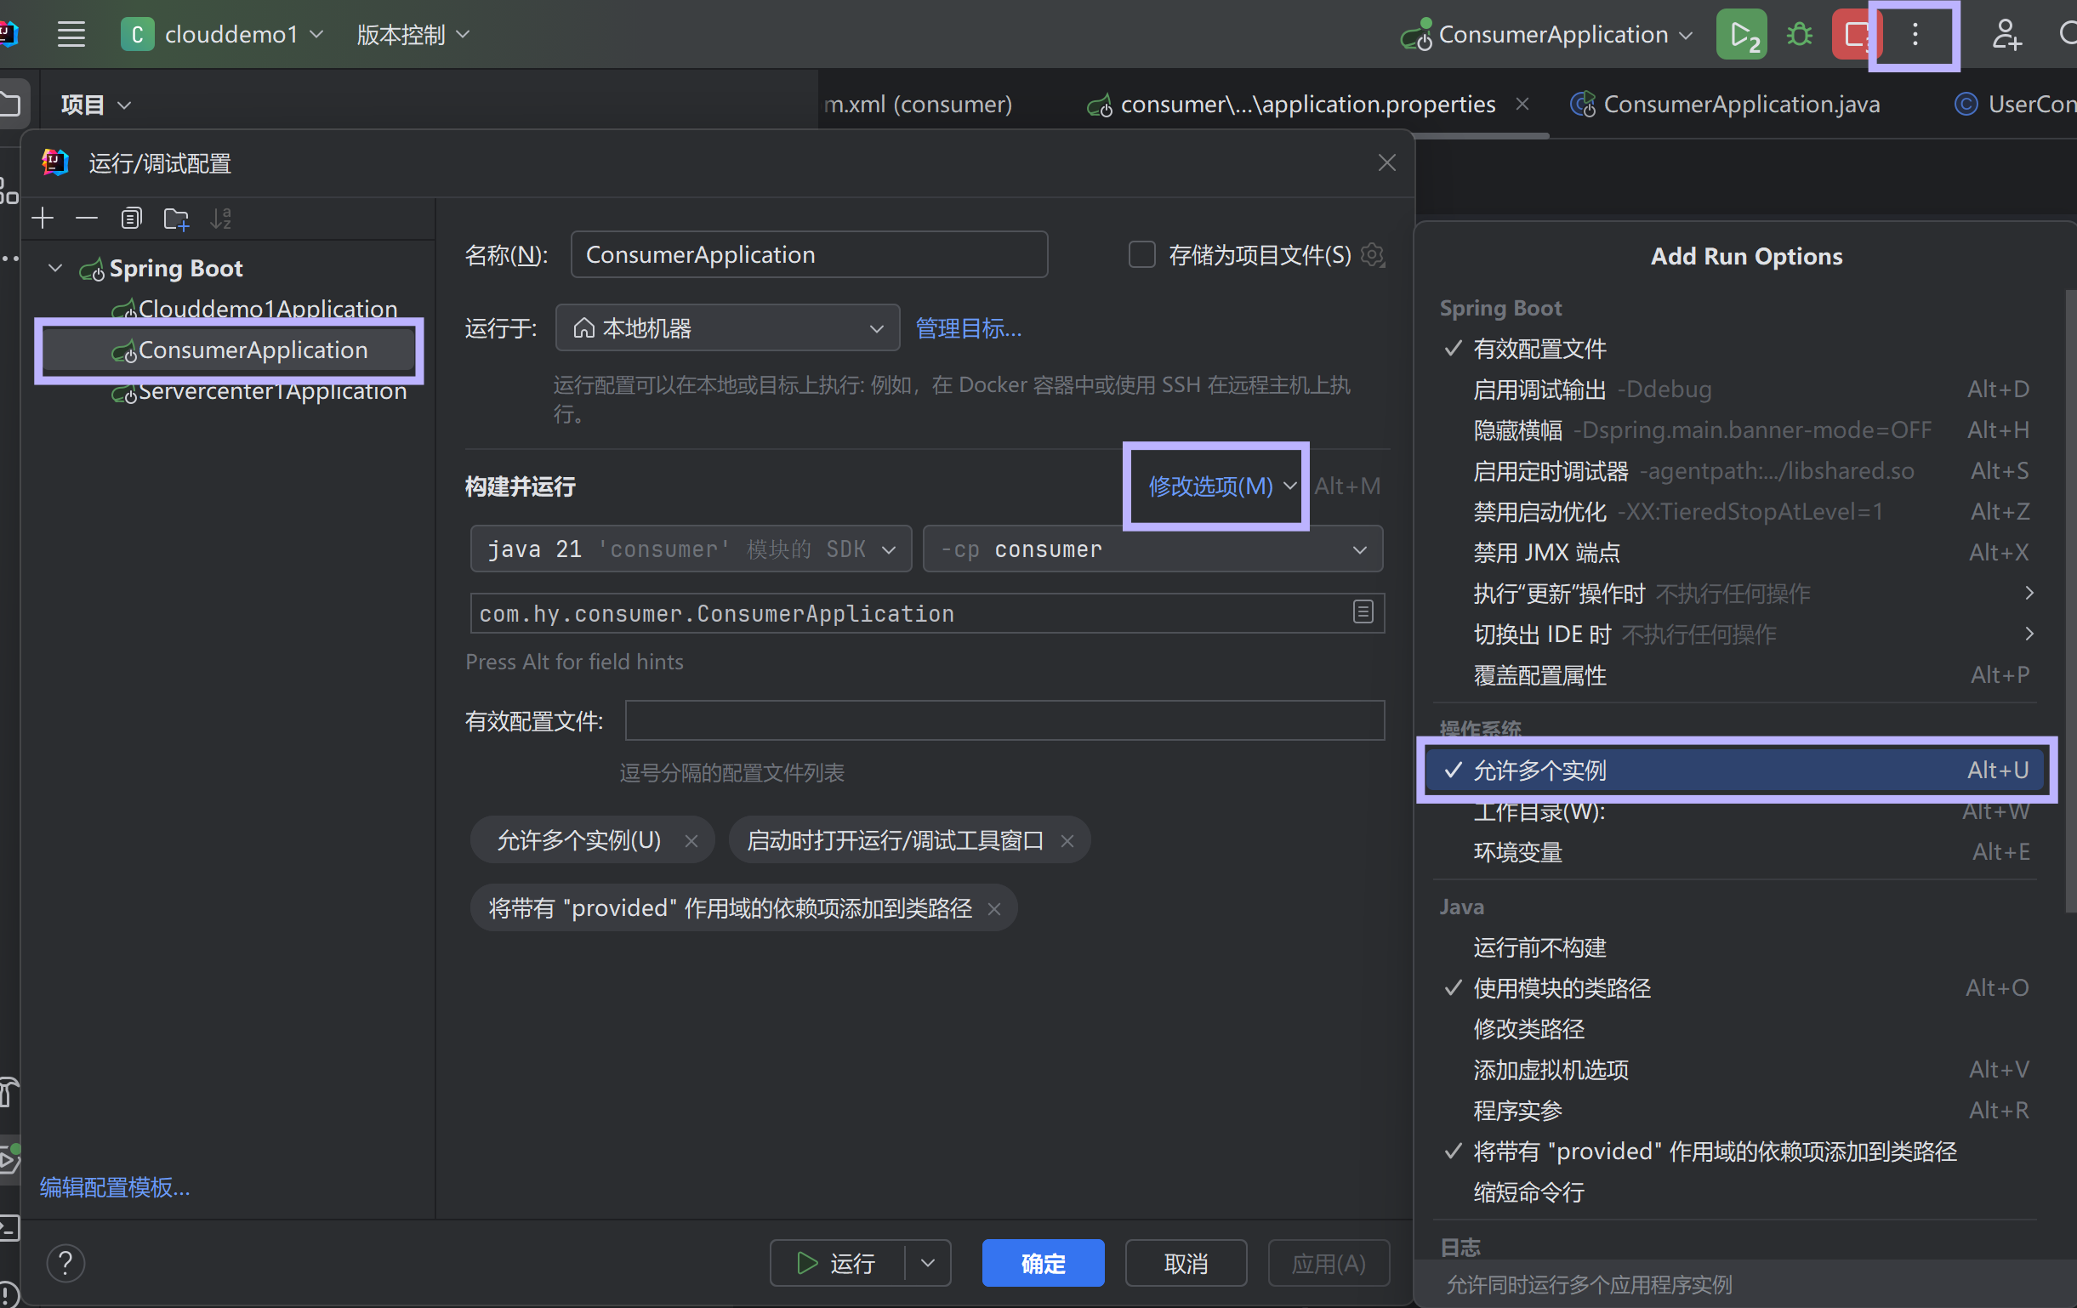Click the main class com.hy.consumer field
Screen dimensions: 2077x1308
click(927, 613)
